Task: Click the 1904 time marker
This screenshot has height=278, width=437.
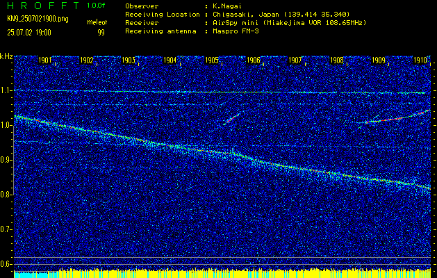Action: click(170, 60)
